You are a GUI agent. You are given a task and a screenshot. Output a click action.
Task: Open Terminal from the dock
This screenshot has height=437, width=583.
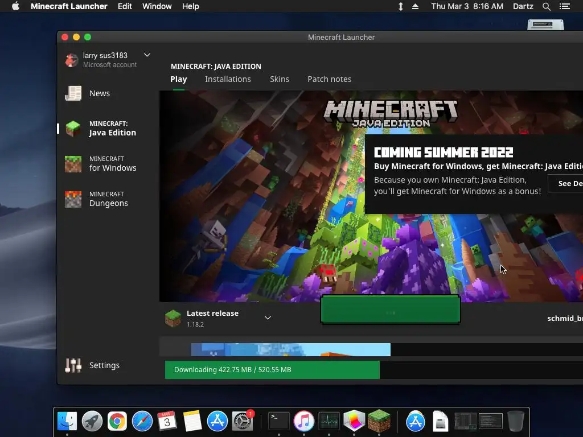(x=279, y=422)
